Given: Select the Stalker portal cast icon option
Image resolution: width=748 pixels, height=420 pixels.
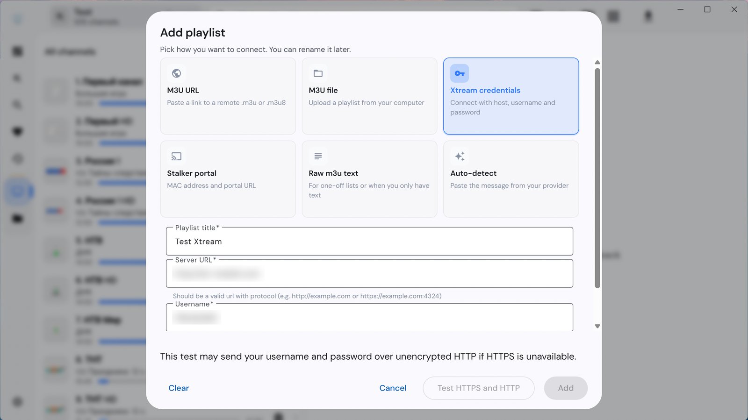Looking at the screenshot, I should click(x=228, y=179).
